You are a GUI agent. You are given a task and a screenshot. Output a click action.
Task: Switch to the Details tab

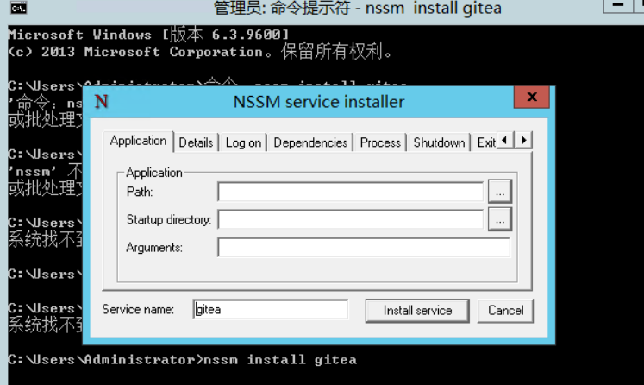point(196,142)
